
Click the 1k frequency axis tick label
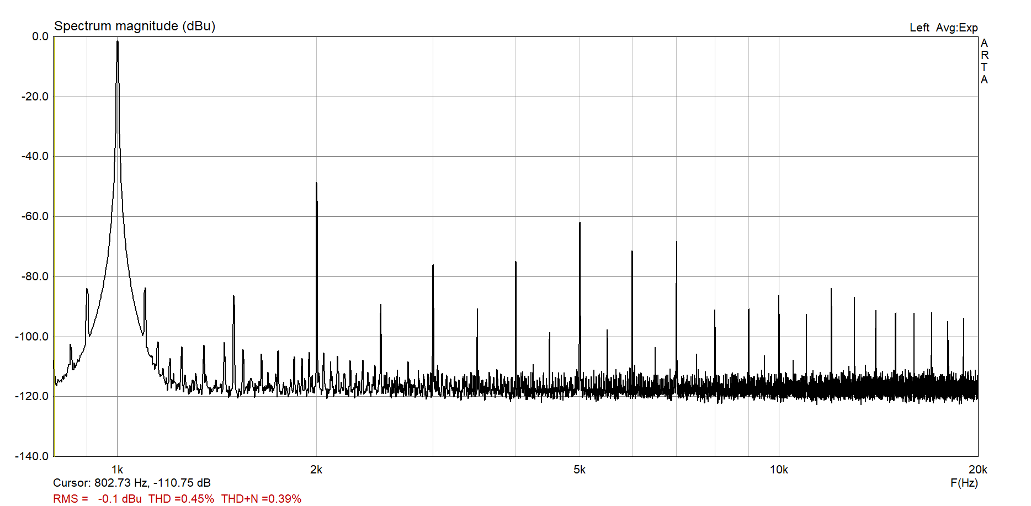pyautogui.click(x=117, y=470)
